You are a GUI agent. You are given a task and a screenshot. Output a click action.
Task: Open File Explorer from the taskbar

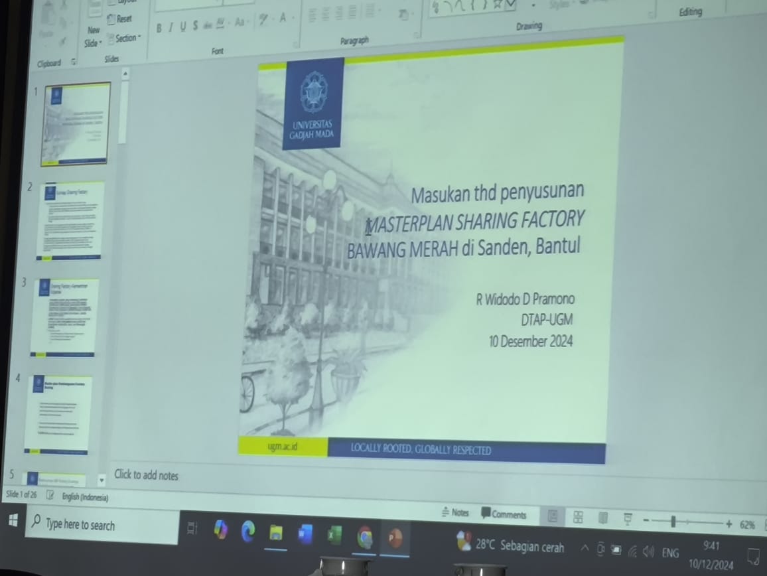point(276,532)
